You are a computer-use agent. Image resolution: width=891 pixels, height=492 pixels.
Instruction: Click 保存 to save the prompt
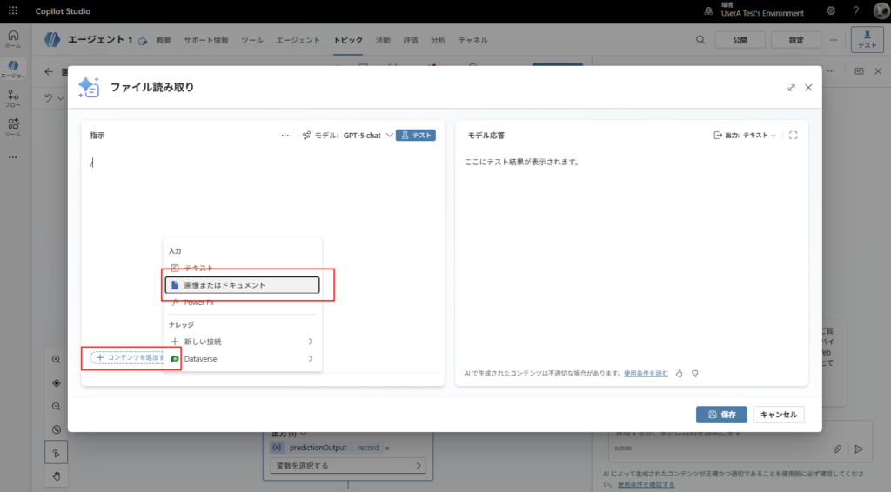coord(721,415)
